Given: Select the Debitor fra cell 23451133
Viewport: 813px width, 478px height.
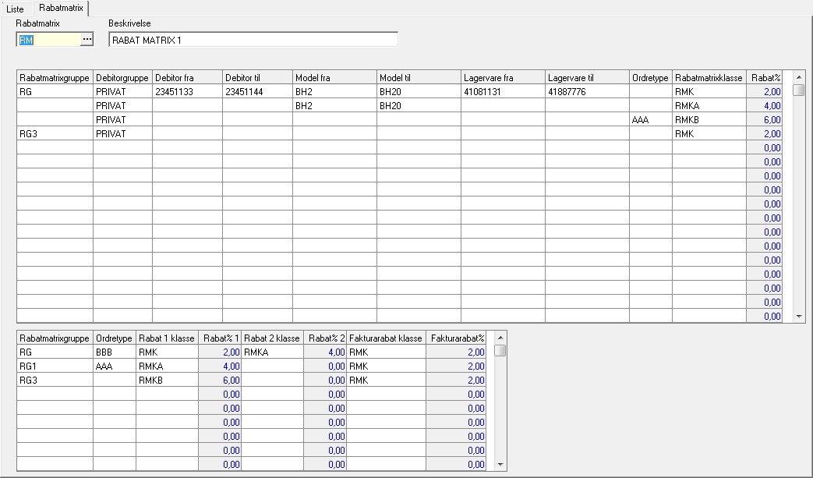Looking at the screenshot, I should [187, 92].
